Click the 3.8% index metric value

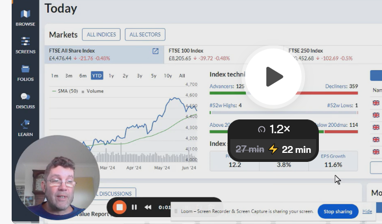pos(284,165)
